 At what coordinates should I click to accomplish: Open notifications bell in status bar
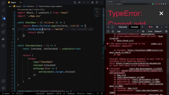[x=102, y=93]
